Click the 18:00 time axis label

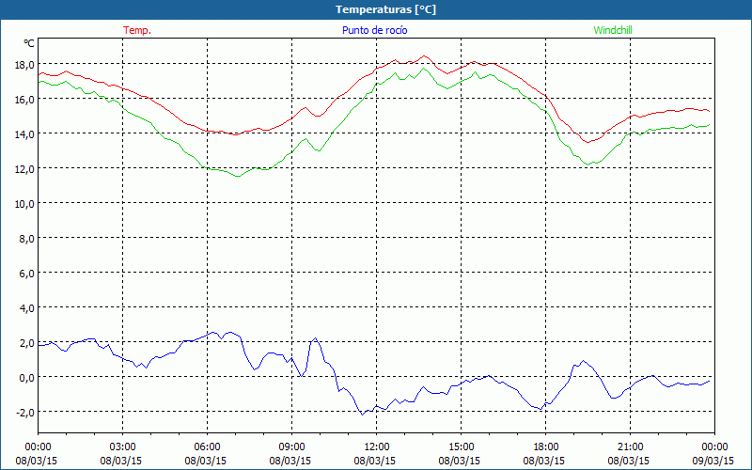pyautogui.click(x=546, y=447)
